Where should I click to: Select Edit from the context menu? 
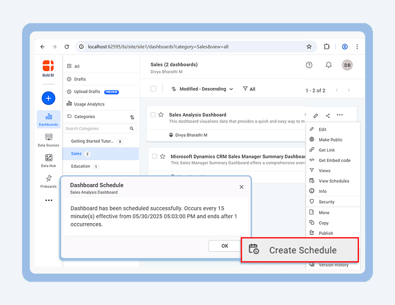pyautogui.click(x=333, y=130)
